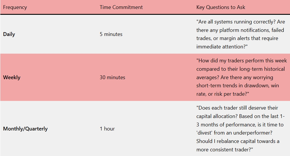Click the Monthly/Quarterly row label
Screen dimensions: 290x156
click(25, 129)
